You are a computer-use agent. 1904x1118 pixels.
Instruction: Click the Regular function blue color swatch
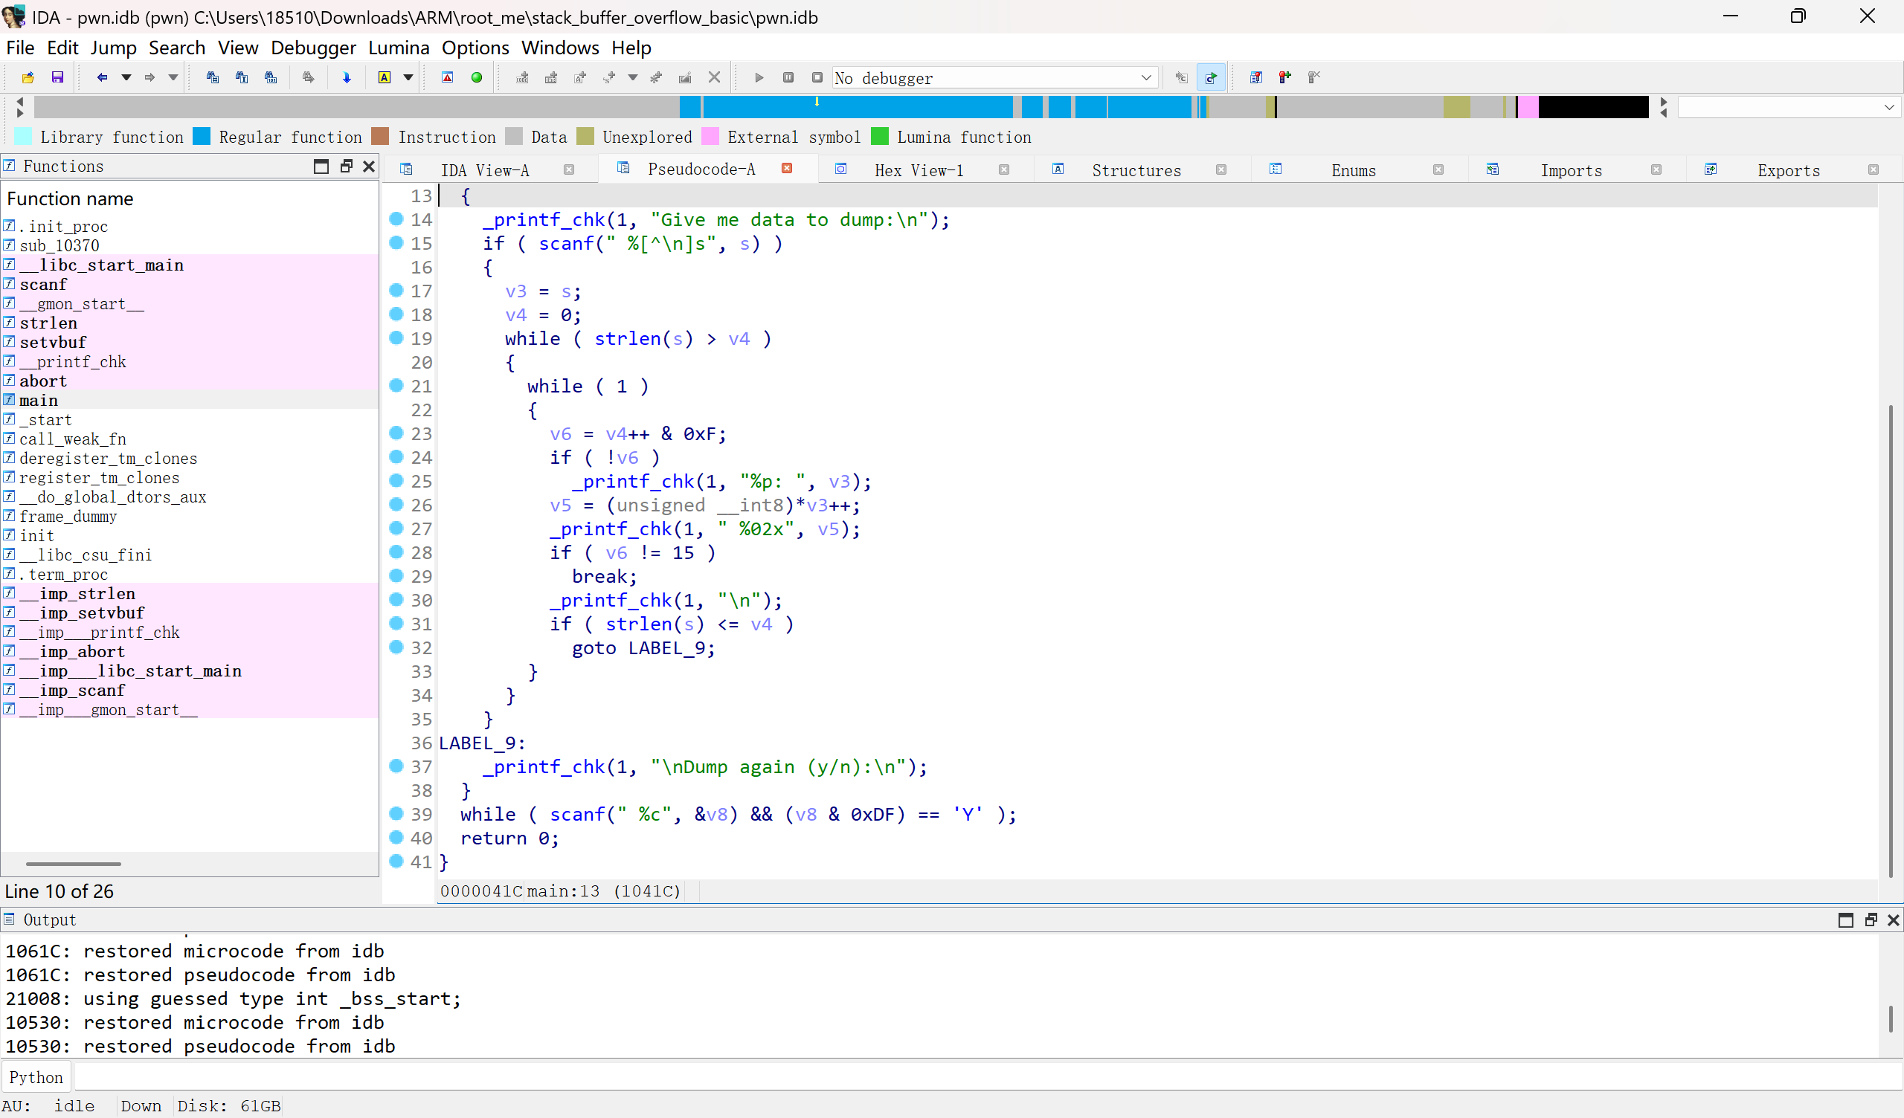pos(202,137)
